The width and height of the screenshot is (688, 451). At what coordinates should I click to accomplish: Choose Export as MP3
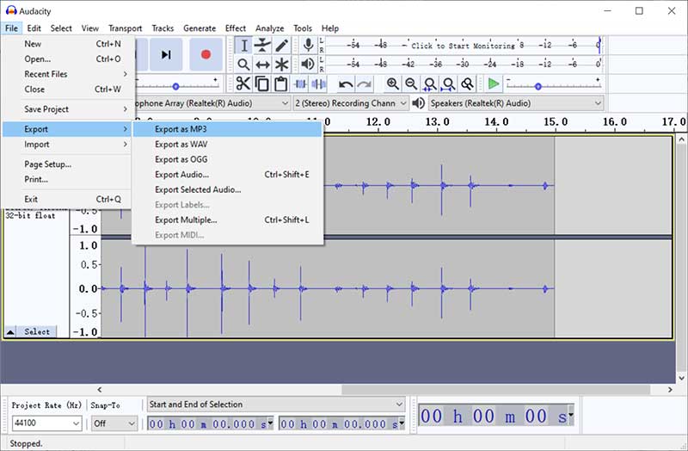click(x=181, y=129)
